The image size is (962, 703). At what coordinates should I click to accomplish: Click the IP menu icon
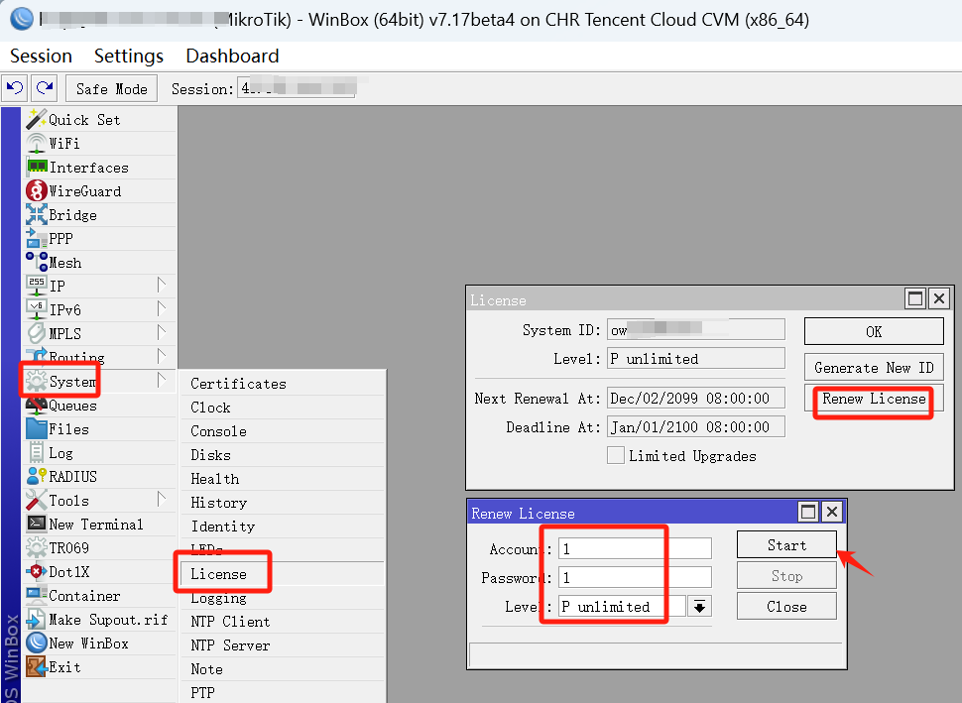[36, 286]
